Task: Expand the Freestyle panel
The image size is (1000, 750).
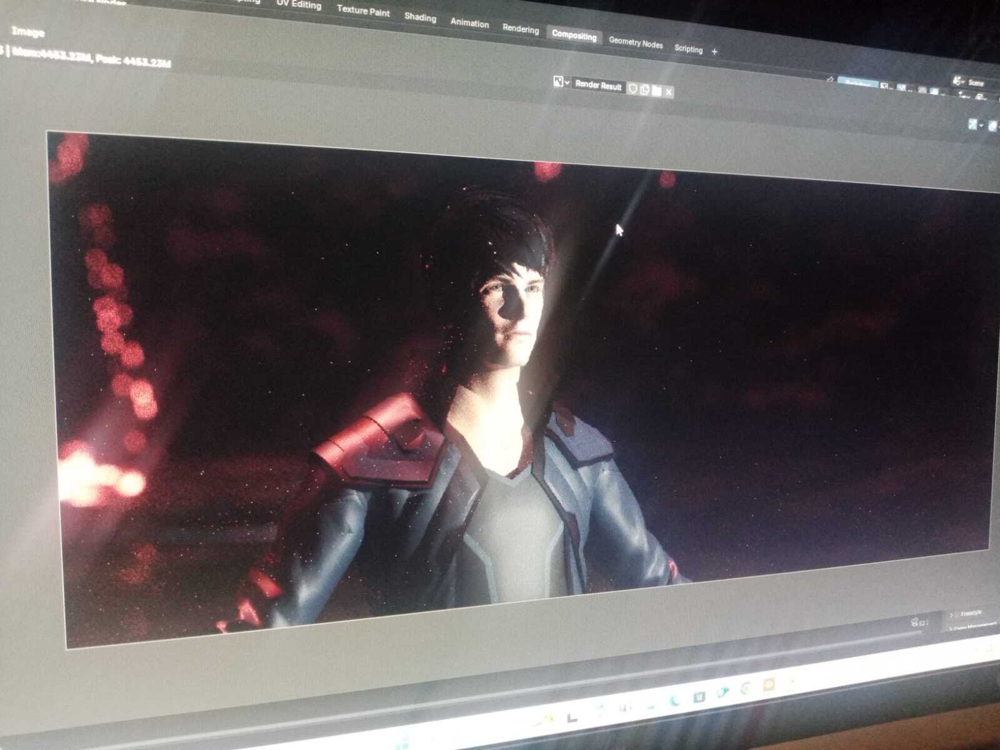Action: pyautogui.click(x=970, y=614)
